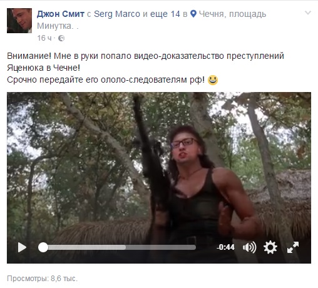Click the smiley emoji in post text
The width and height of the screenshot is (318, 288).
point(213,80)
